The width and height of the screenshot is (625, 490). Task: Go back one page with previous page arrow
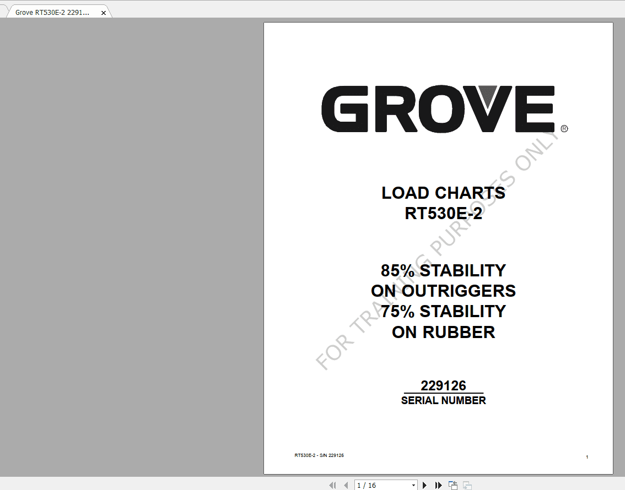[346, 485]
